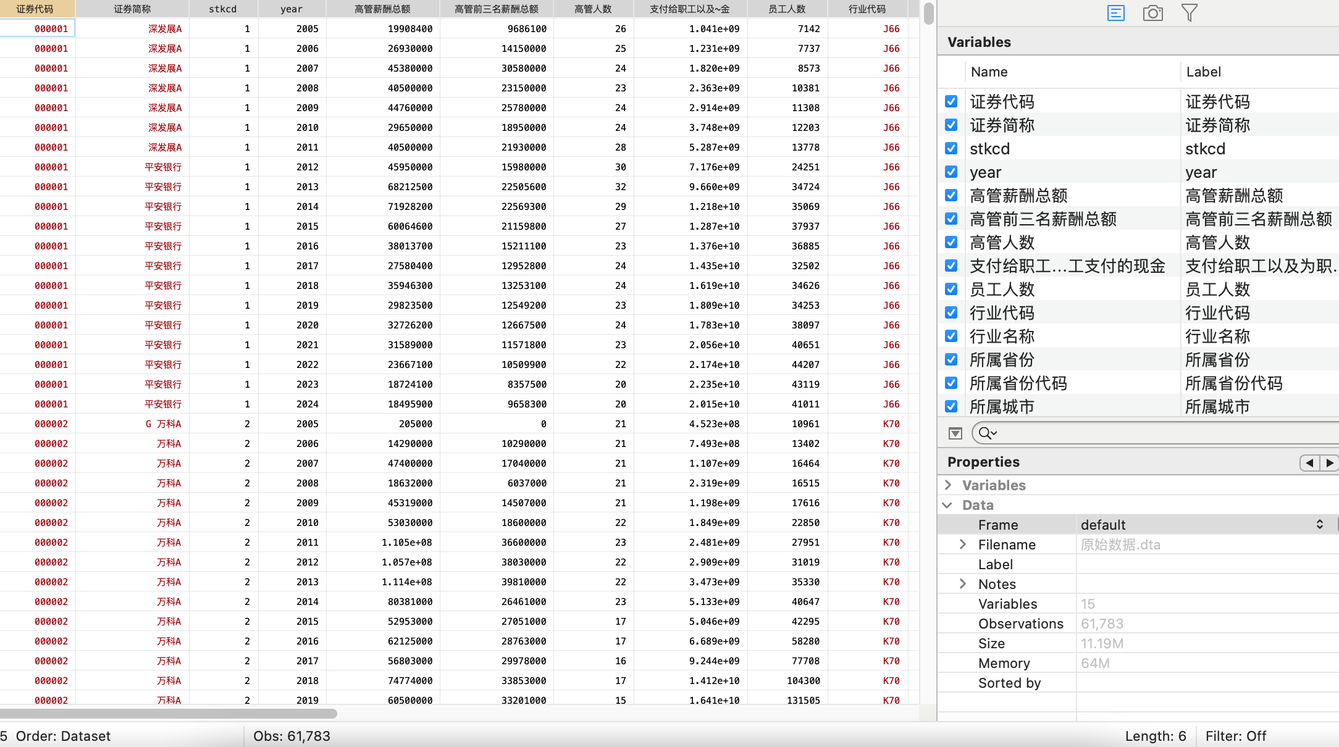The height and width of the screenshot is (747, 1339).
Task: Uncheck the 员工人数 variable checkbox
Action: coord(951,290)
